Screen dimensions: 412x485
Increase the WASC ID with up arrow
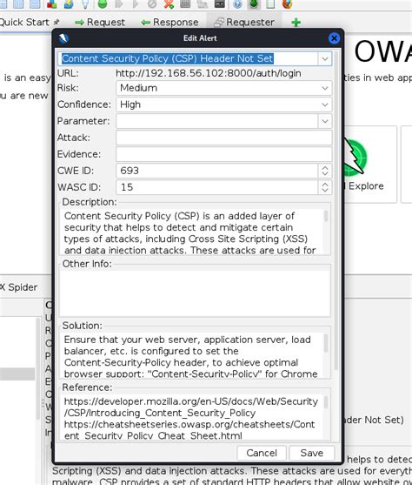tap(325, 184)
